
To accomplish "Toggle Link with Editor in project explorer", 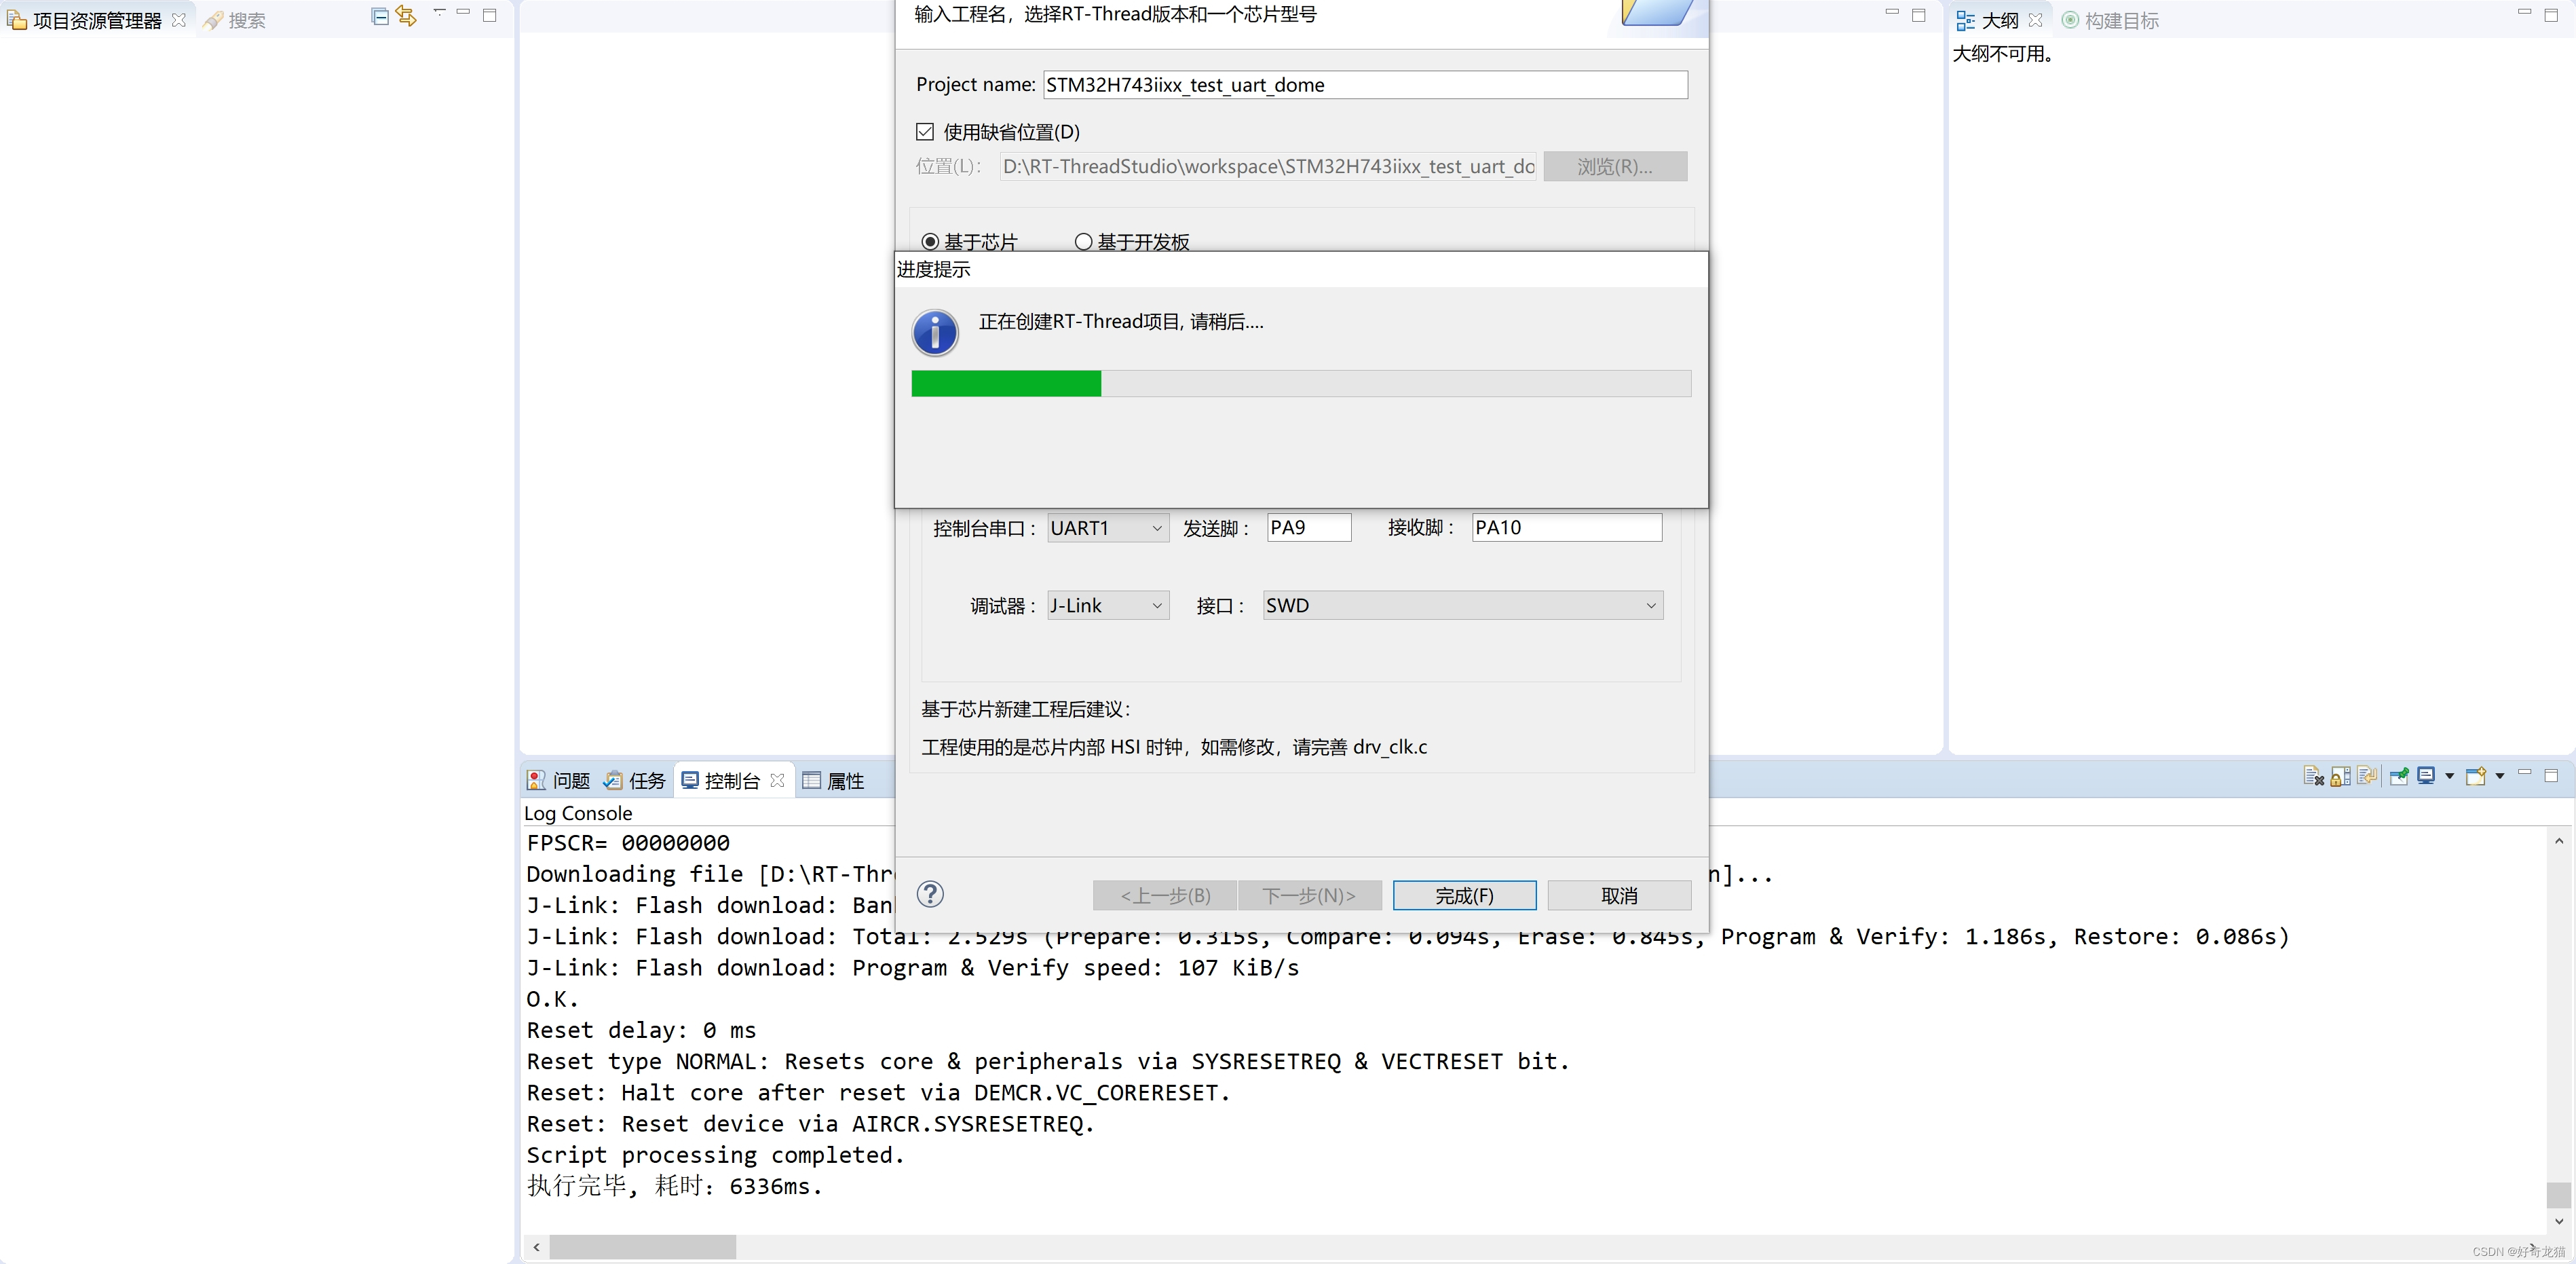I will pyautogui.click(x=406, y=16).
